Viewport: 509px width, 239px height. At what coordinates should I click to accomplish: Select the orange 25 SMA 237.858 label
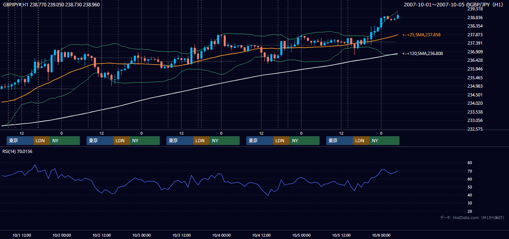(421, 35)
